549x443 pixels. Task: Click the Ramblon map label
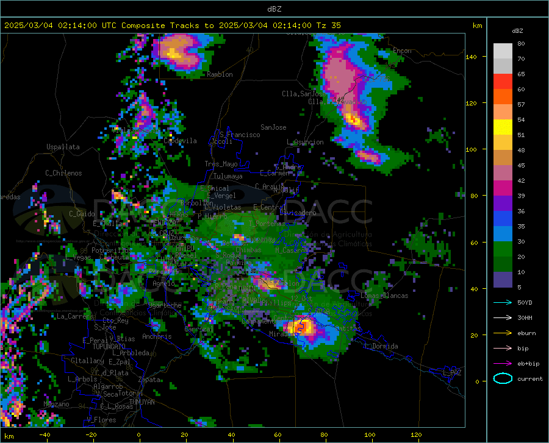(220, 74)
